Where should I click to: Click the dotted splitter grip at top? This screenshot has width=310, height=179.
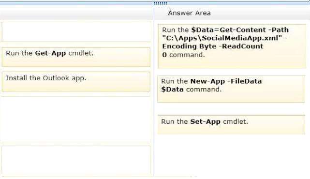[x=161, y=3]
